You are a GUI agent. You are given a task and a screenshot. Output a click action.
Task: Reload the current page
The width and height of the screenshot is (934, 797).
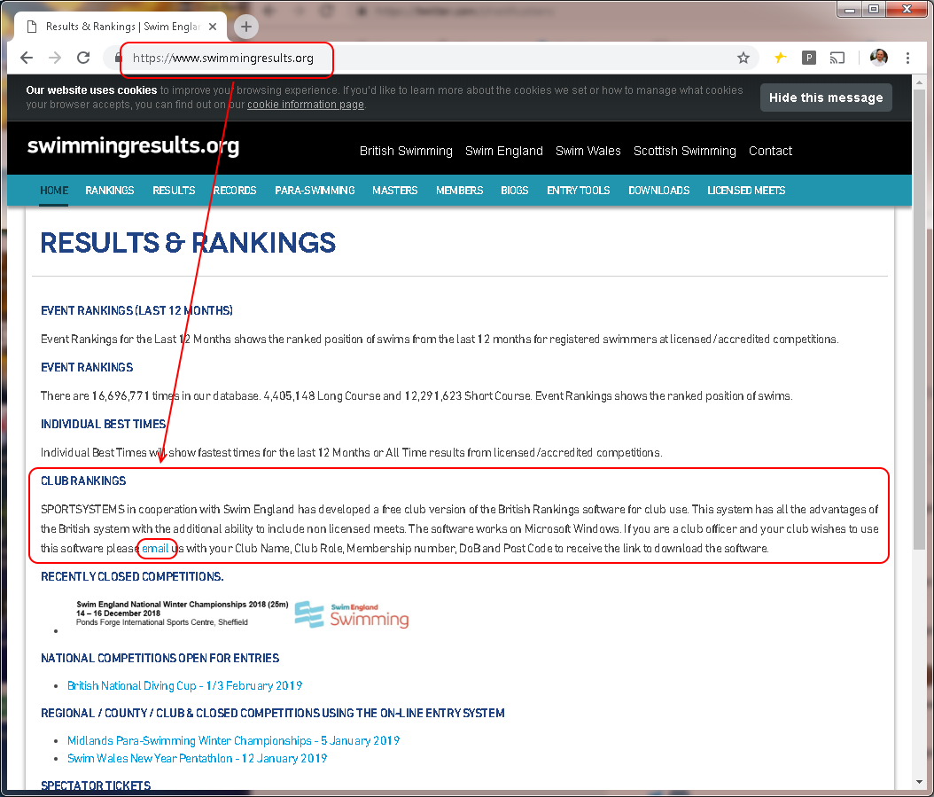pos(83,58)
